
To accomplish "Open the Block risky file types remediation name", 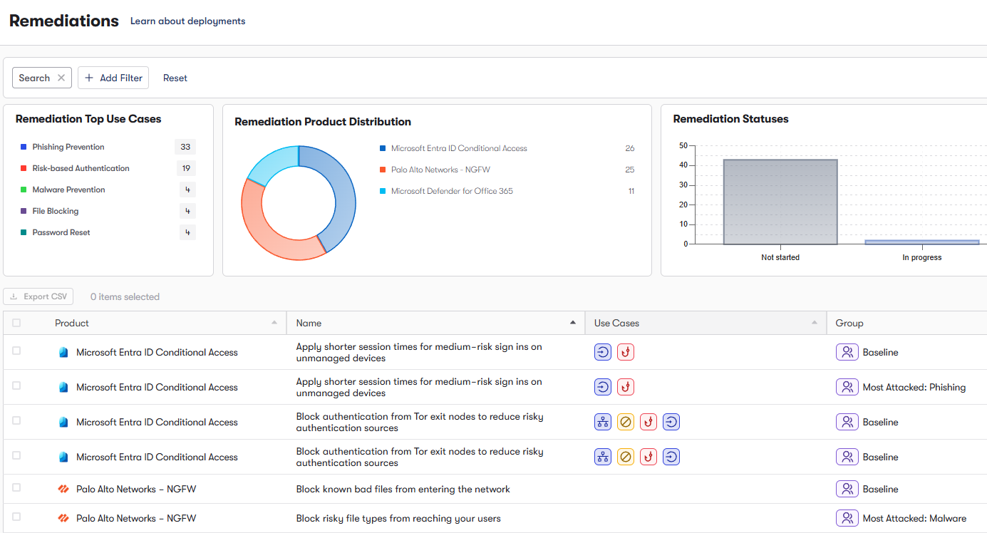I will 398,518.
